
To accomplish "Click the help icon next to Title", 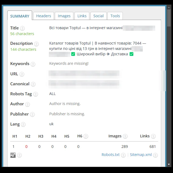I will 22,28.
